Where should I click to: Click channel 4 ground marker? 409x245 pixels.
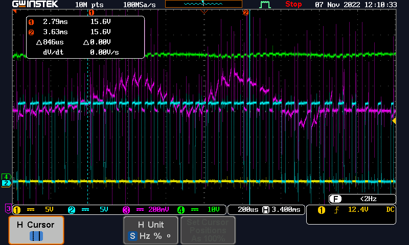[6, 177]
